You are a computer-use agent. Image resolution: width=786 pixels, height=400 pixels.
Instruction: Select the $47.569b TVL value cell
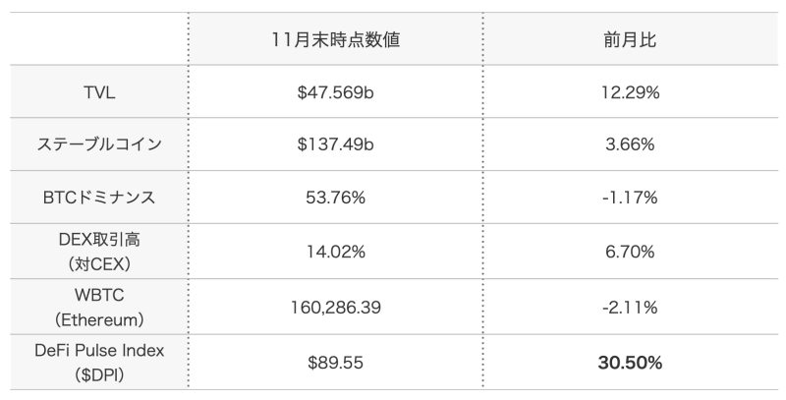(335, 92)
